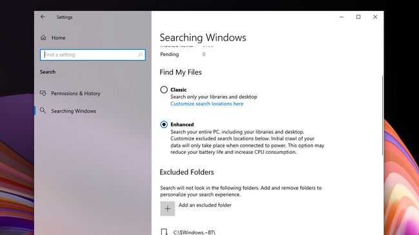Click the plus icon to add folder
The height and width of the screenshot is (235, 419).
pos(168,209)
